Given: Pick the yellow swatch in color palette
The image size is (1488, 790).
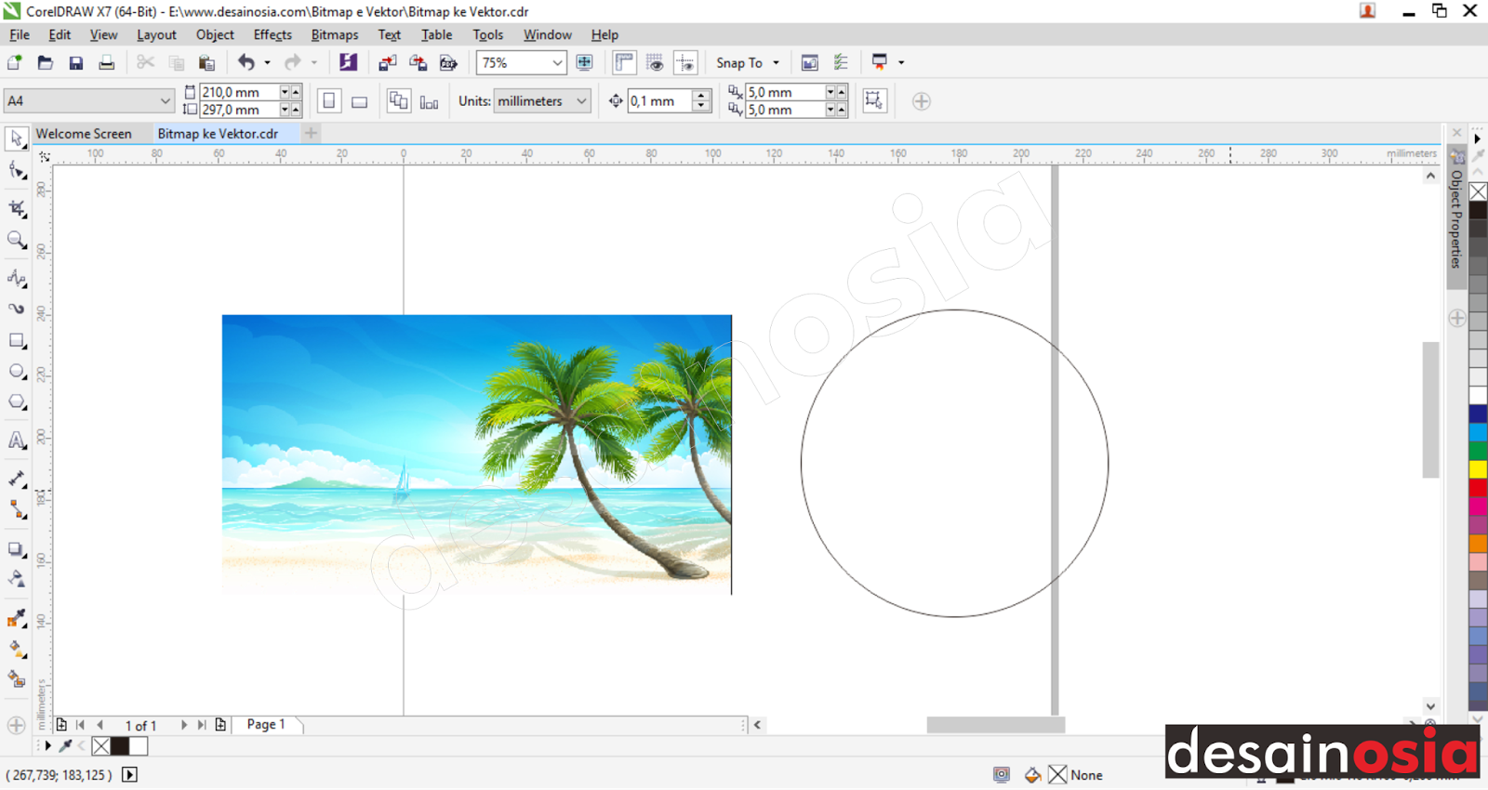Looking at the screenshot, I should pos(1477,470).
